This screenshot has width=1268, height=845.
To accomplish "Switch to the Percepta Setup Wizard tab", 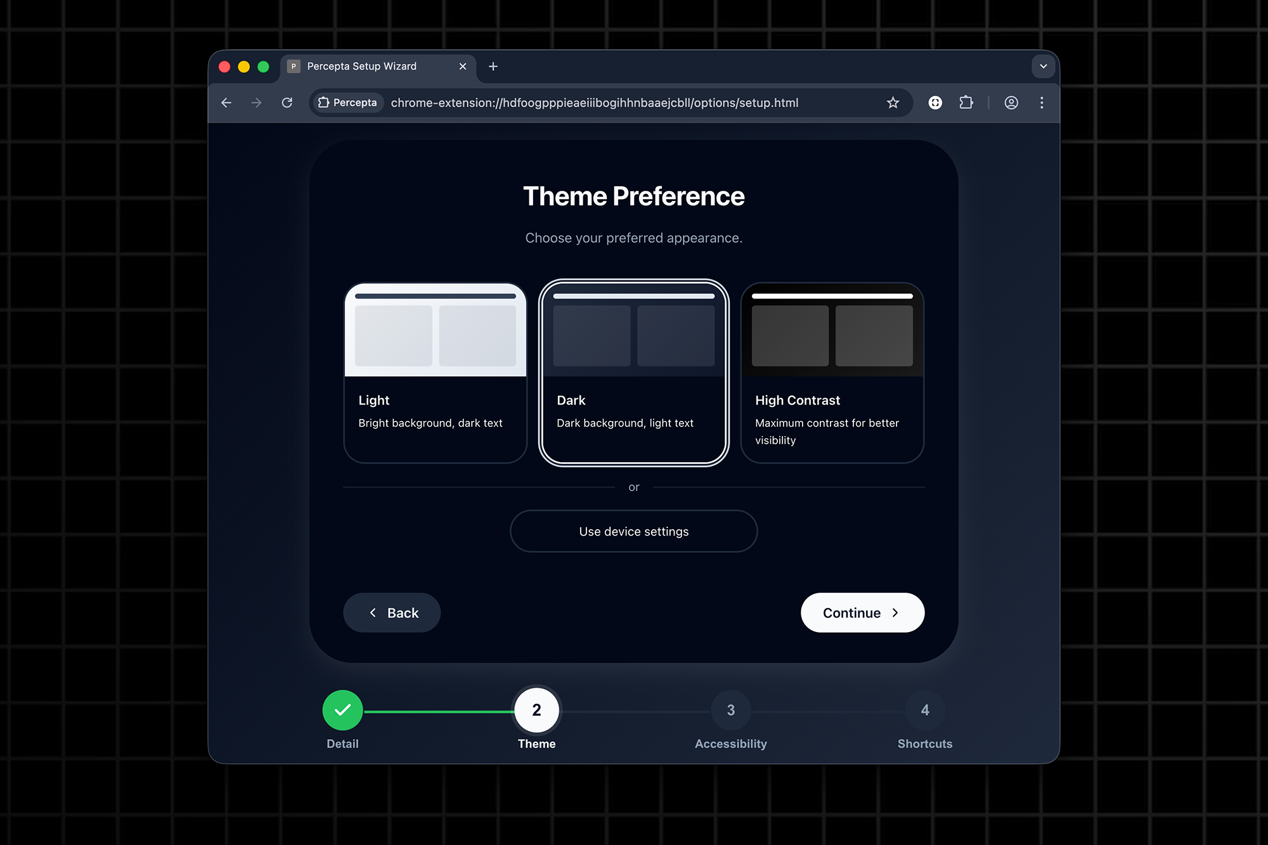I will click(x=368, y=67).
